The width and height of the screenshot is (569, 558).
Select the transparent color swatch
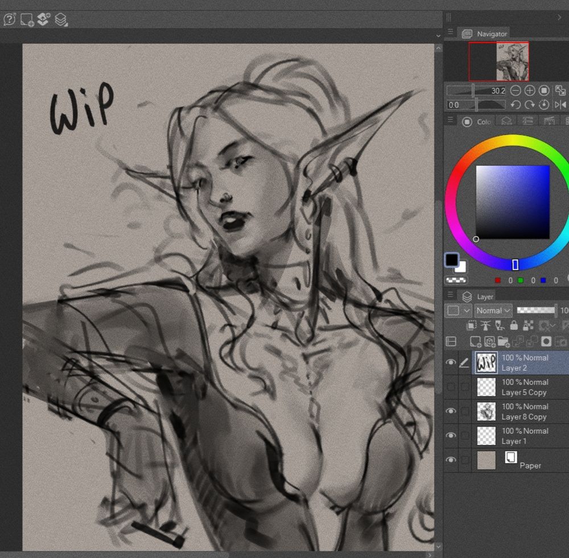(x=456, y=280)
